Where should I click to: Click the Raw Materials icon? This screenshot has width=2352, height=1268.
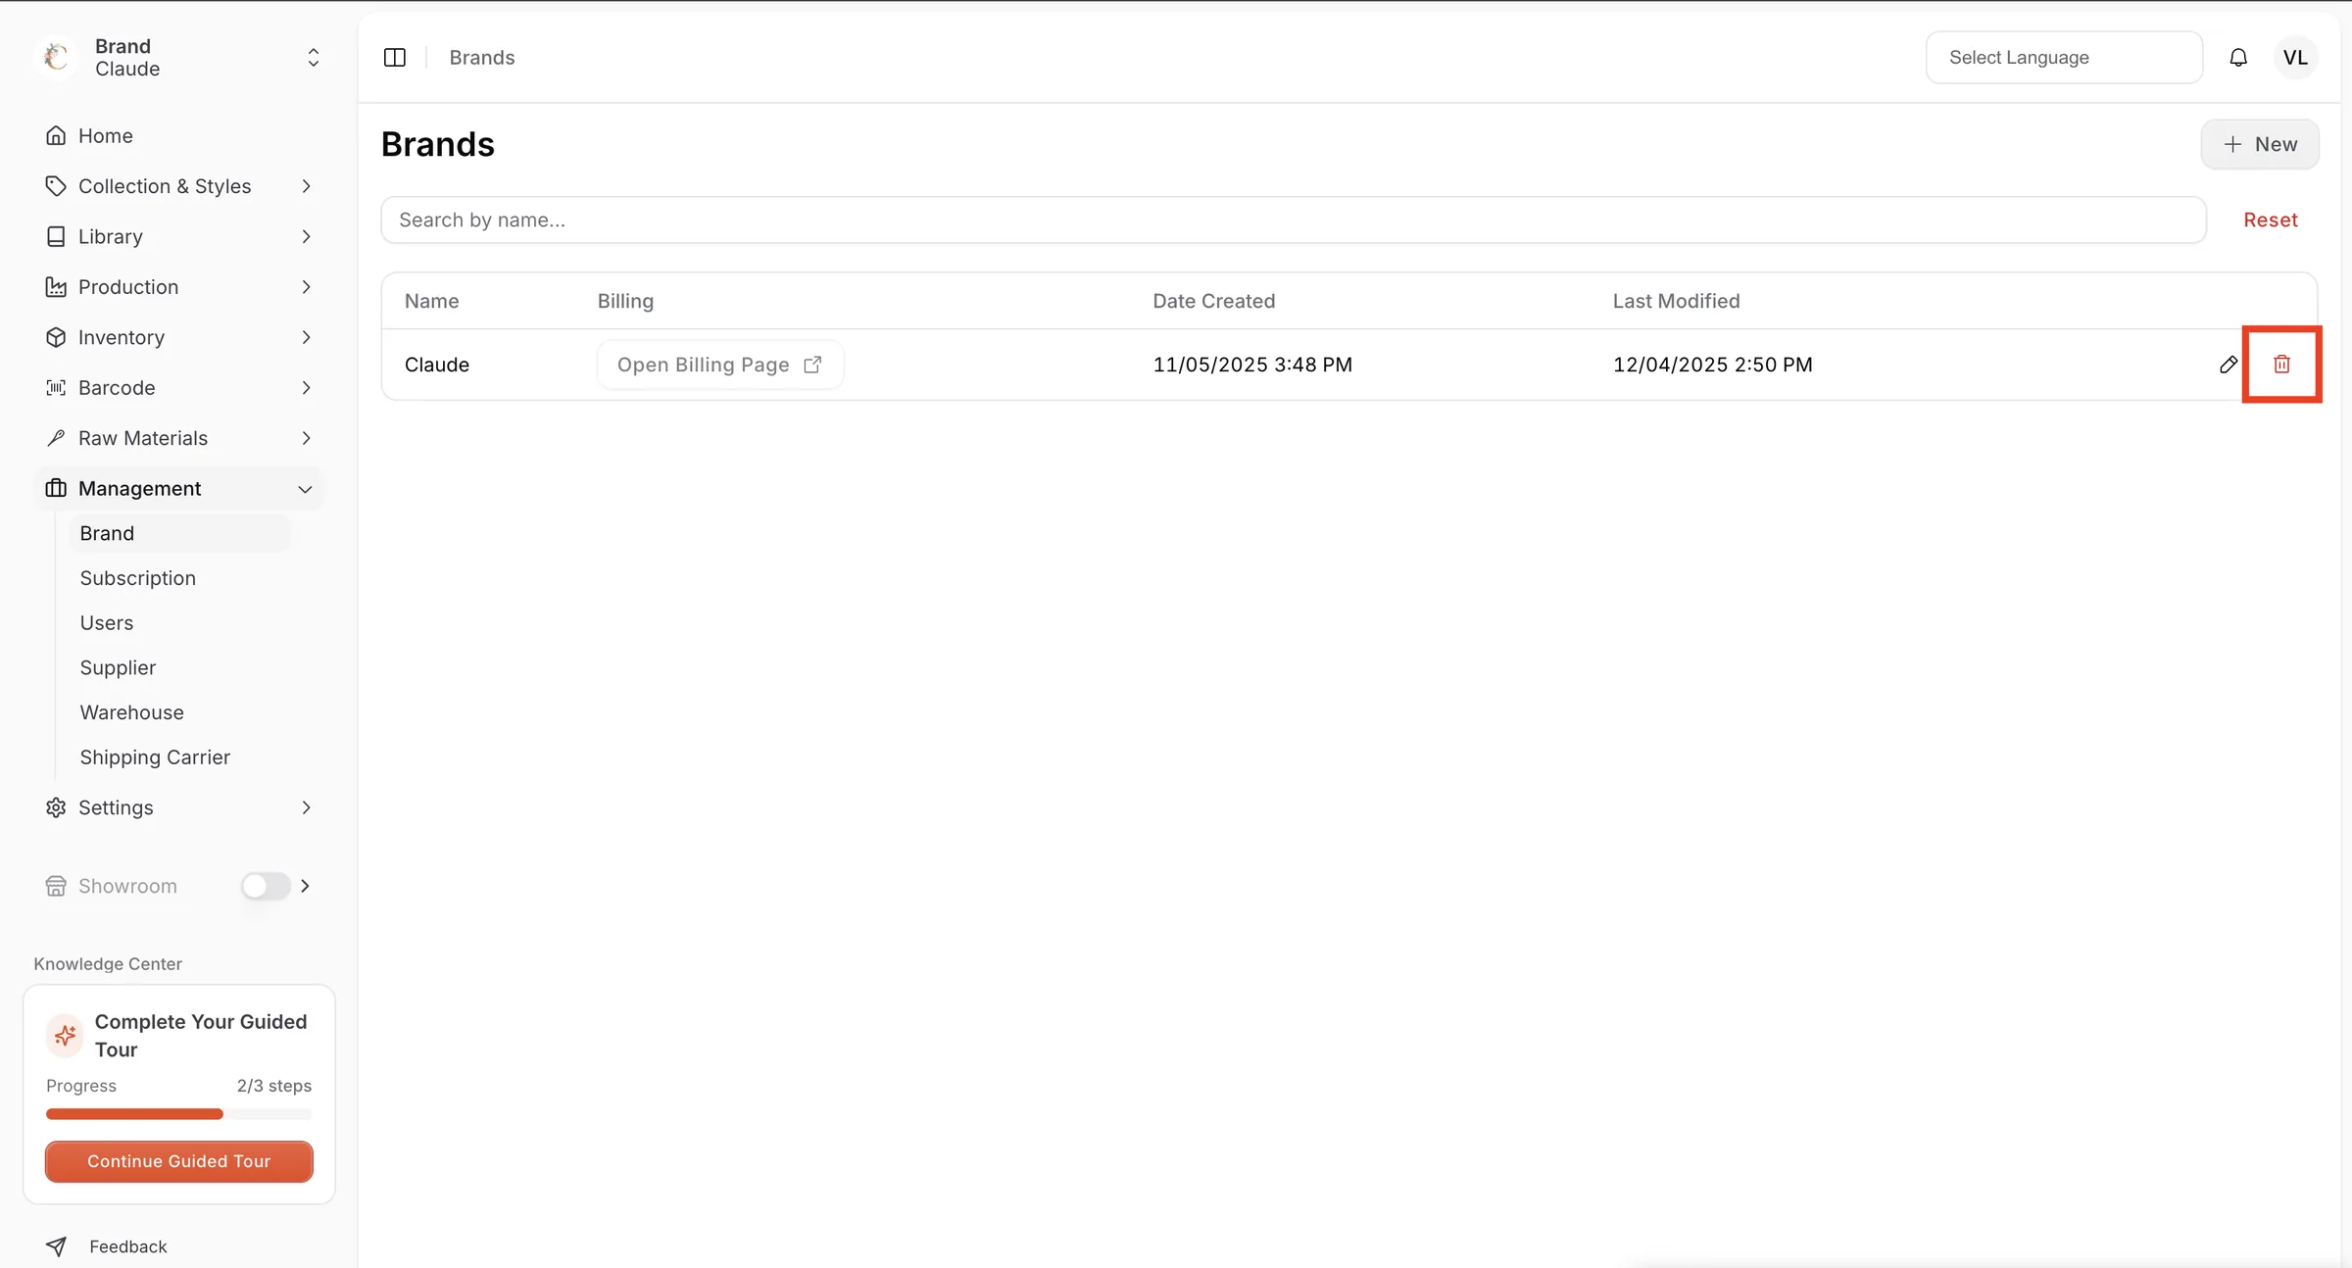click(x=56, y=438)
